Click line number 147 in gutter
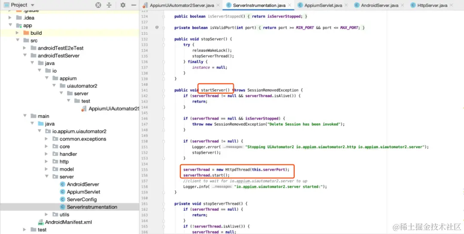The image size is (464, 234). [x=144, y=124]
